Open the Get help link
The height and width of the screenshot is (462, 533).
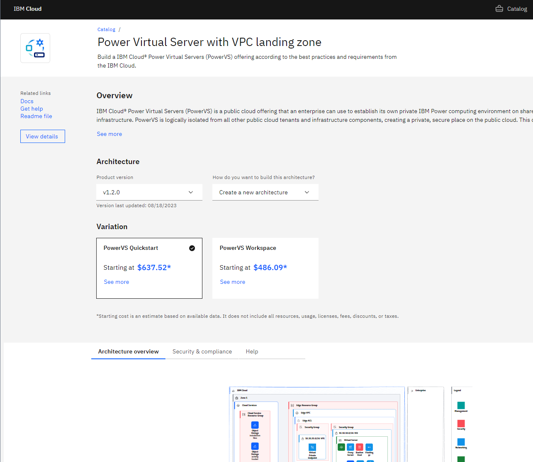click(x=32, y=109)
